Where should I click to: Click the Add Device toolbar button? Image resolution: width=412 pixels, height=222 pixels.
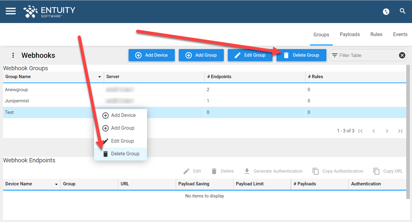tap(152, 55)
